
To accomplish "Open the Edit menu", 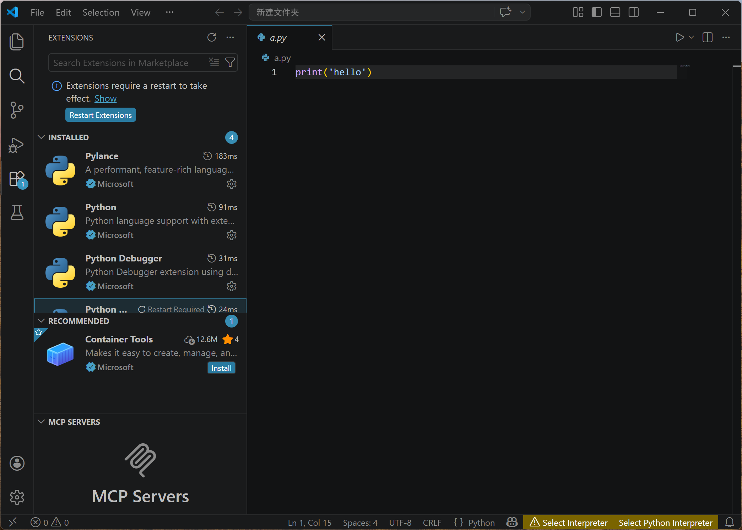I will (x=64, y=12).
